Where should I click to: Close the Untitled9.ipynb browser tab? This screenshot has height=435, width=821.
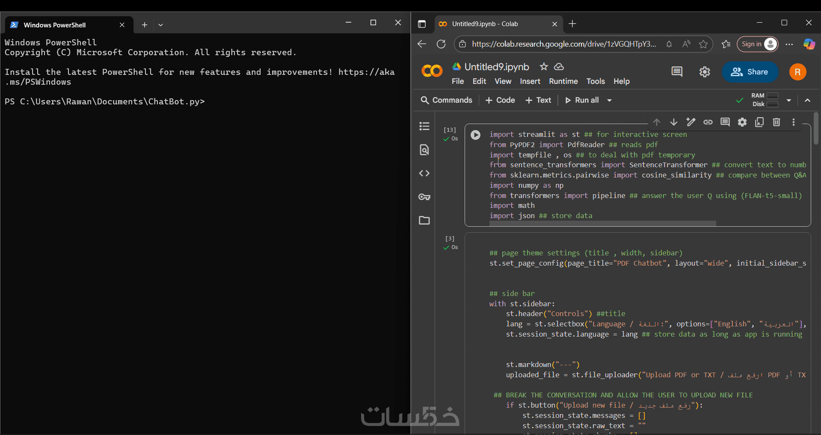[x=554, y=24]
